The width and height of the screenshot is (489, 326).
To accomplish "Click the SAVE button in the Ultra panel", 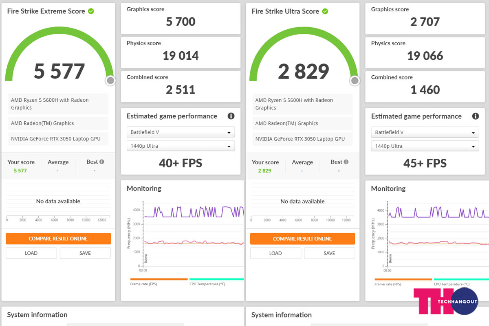I will coord(330,253).
